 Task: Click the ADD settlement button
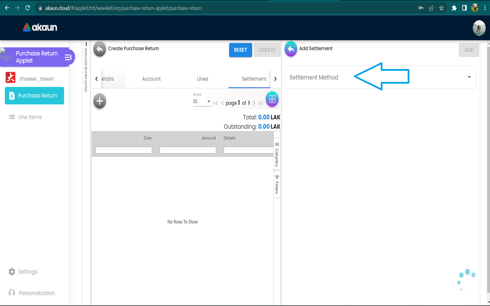[x=469, y=50]
